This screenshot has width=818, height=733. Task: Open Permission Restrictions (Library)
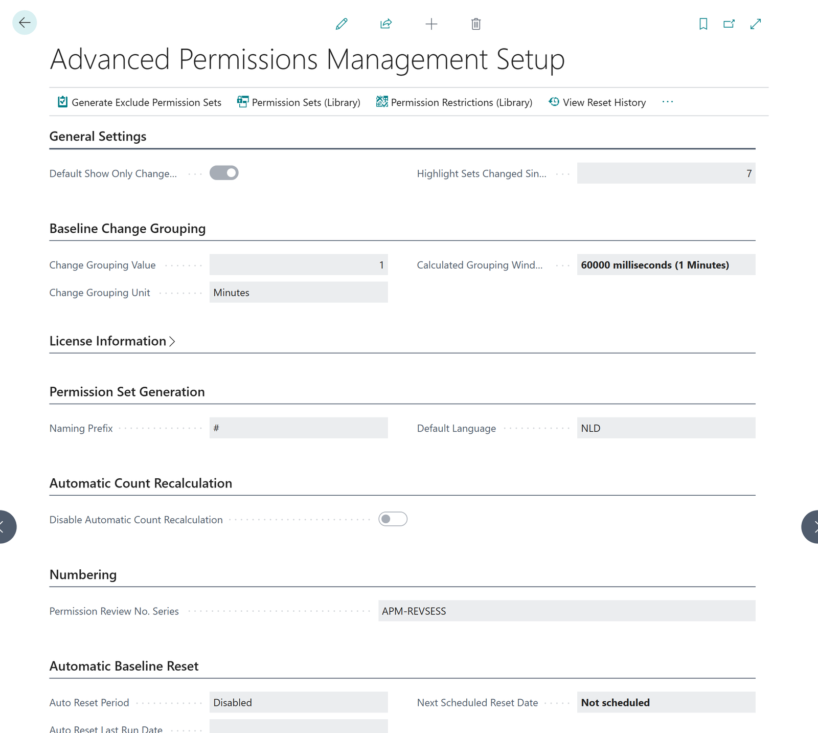point(454,102)
